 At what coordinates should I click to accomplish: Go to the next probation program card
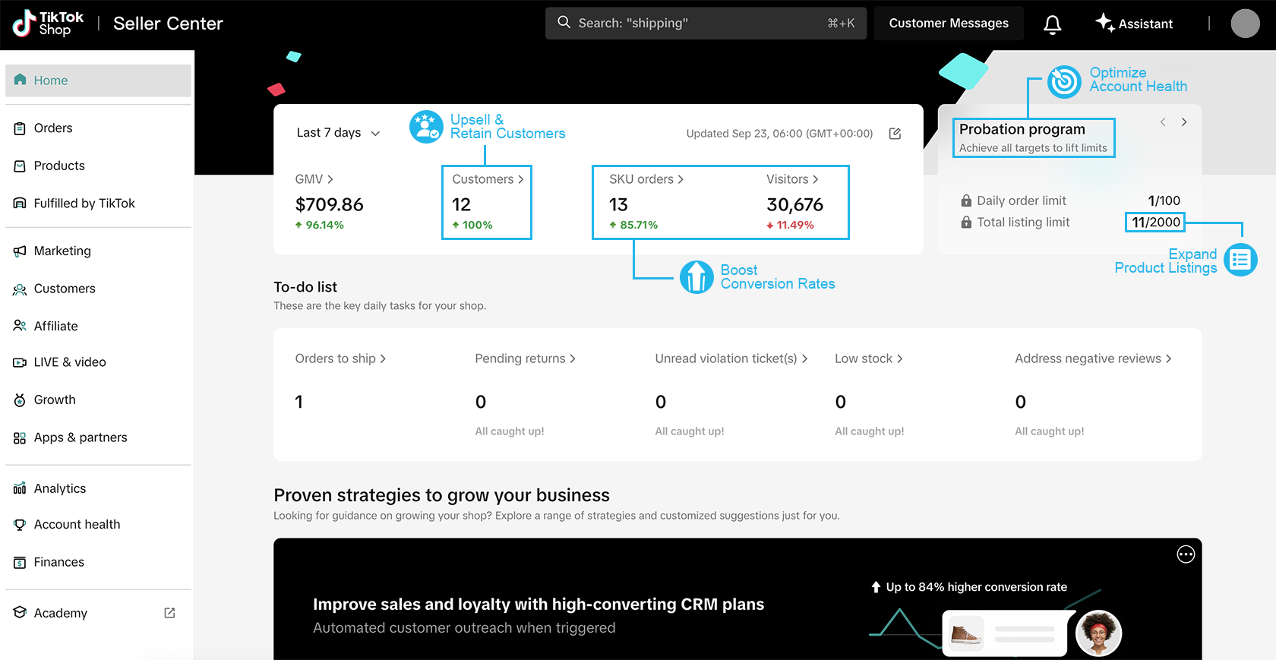click(1184, 122)
